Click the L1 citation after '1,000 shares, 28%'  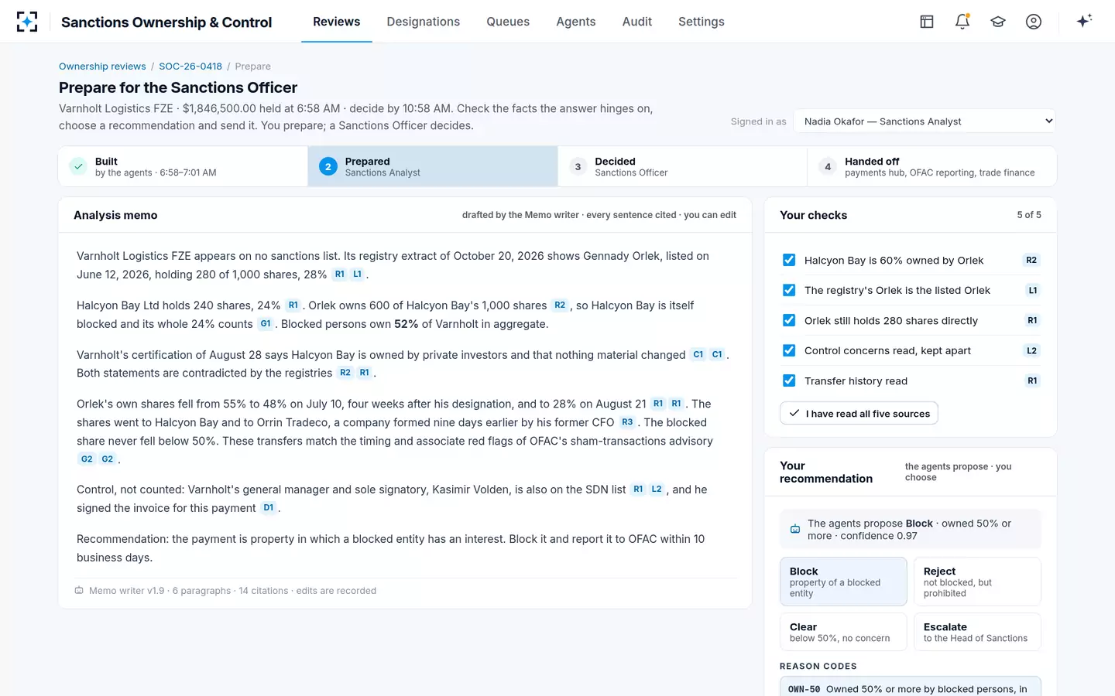pos(357,275)
